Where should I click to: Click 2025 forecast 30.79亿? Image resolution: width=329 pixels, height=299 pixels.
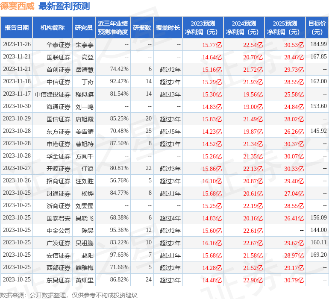tap(294, 280)
